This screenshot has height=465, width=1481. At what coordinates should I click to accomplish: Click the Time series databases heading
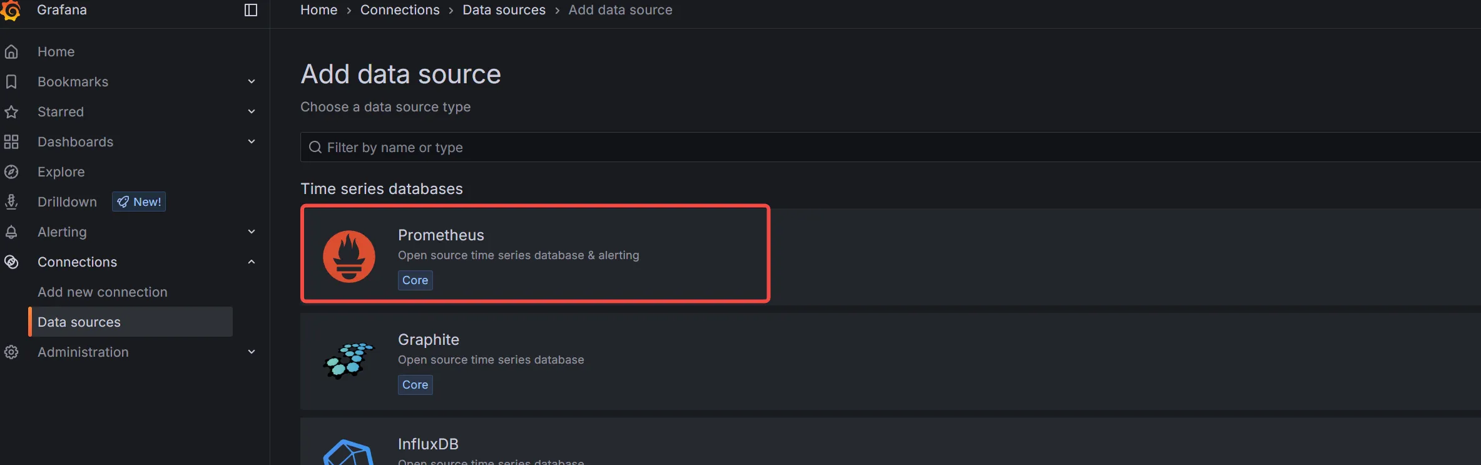382,189
